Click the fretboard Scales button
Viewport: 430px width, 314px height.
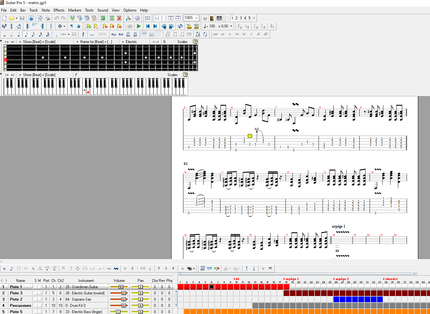[x=182, y=42]
